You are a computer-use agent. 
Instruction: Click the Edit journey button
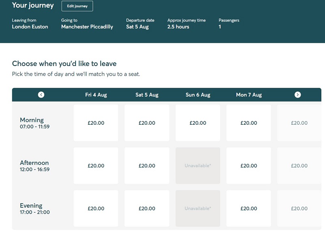click(x=77, y=6)
